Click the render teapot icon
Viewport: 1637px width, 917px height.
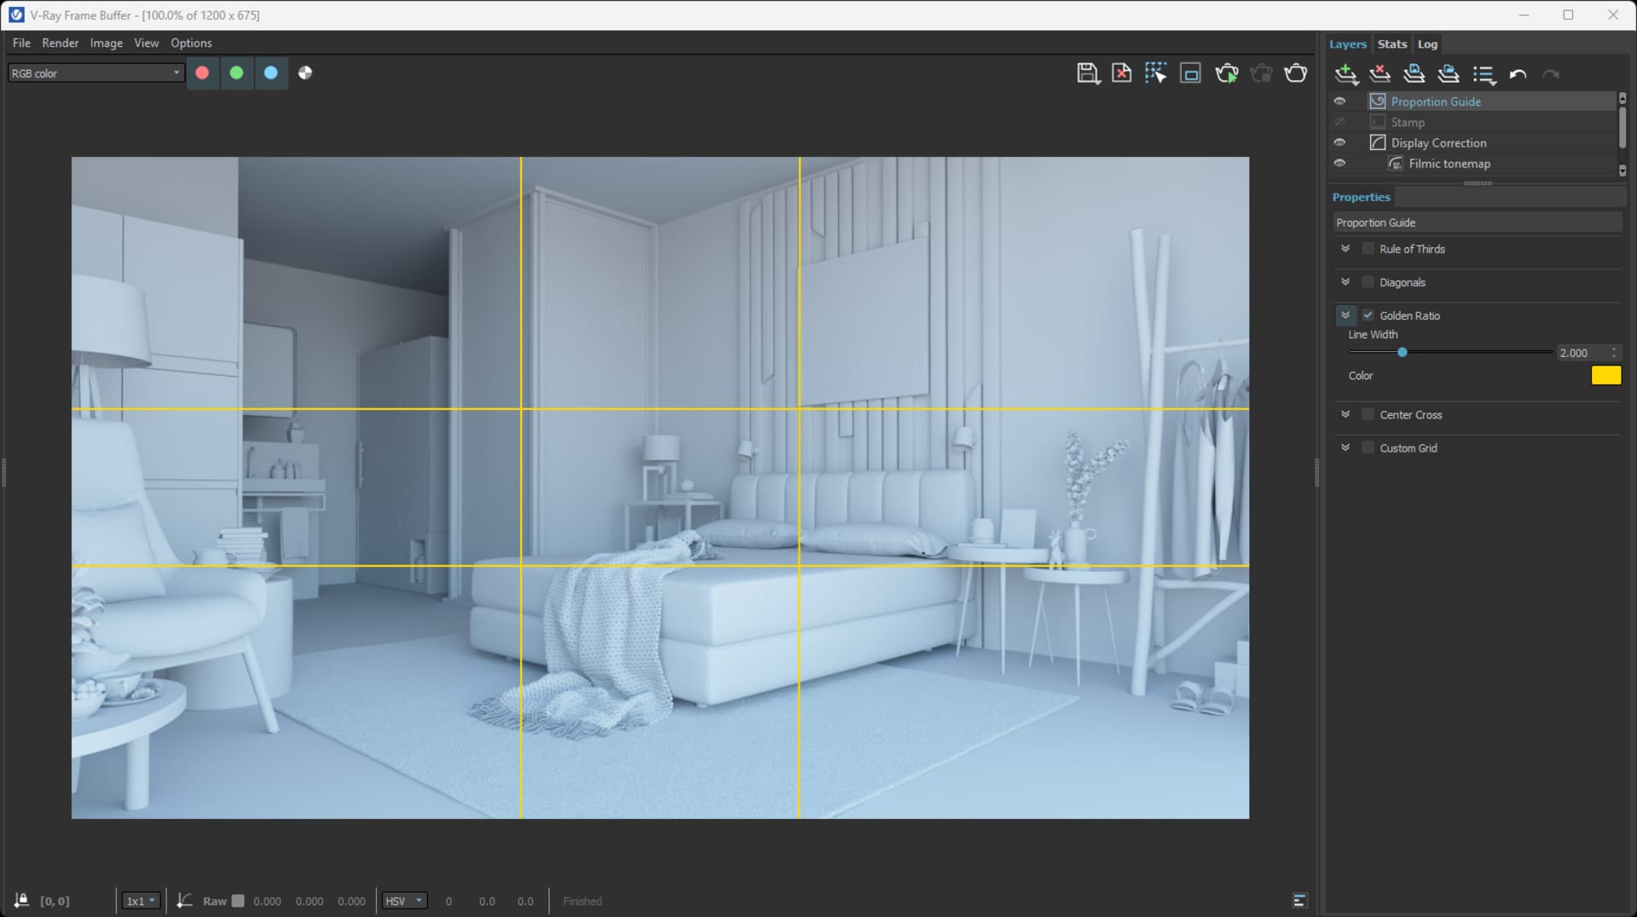[x=1296, y=73]
